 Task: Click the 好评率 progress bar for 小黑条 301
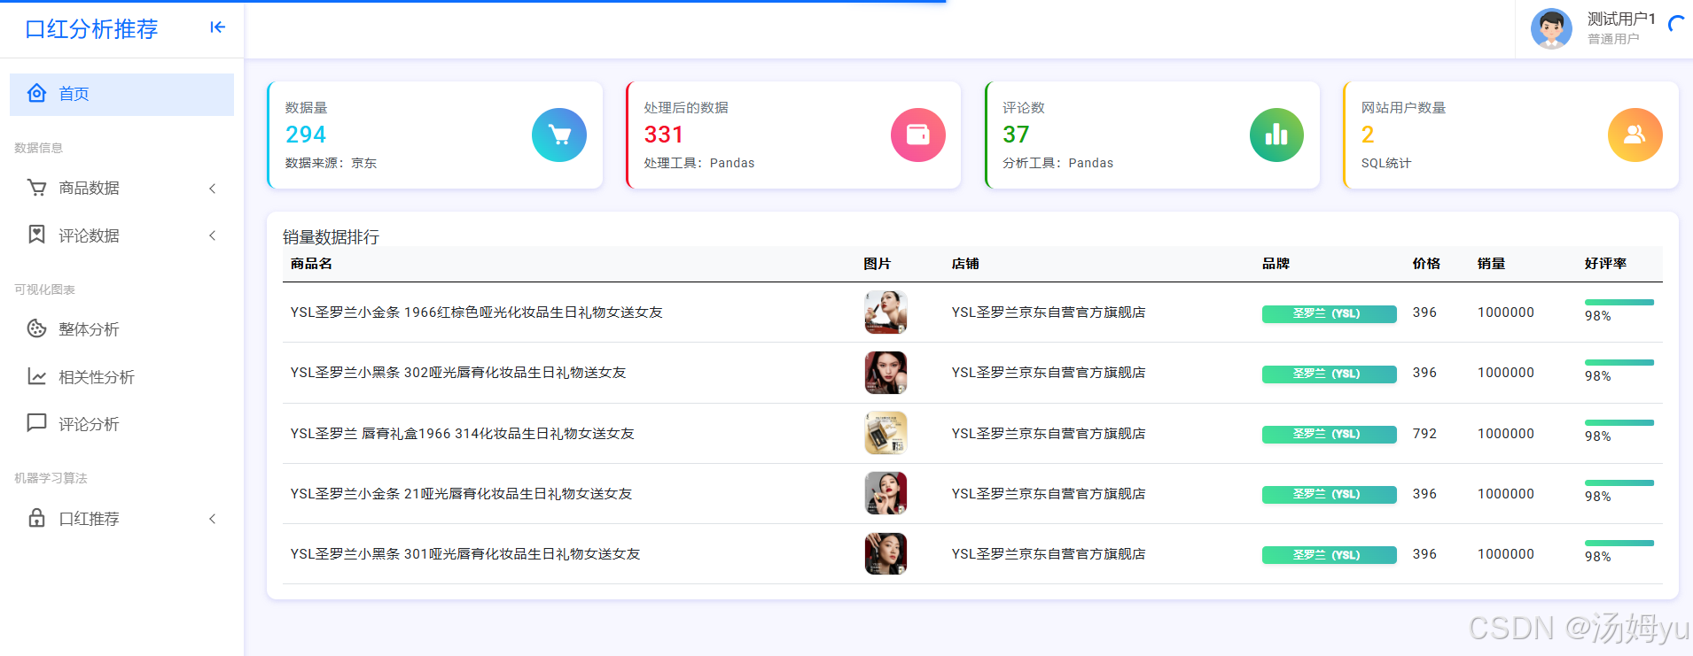coord(1619,544)
